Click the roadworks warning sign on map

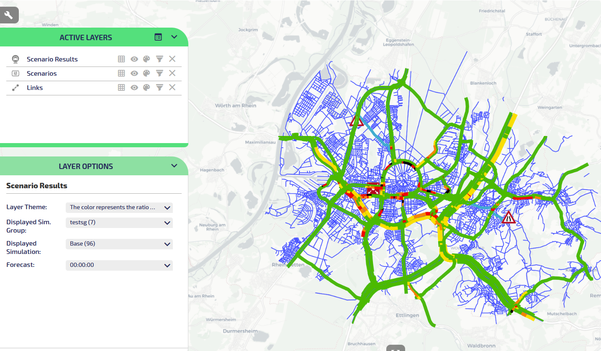pyautogui.click(x=508, y=217)
